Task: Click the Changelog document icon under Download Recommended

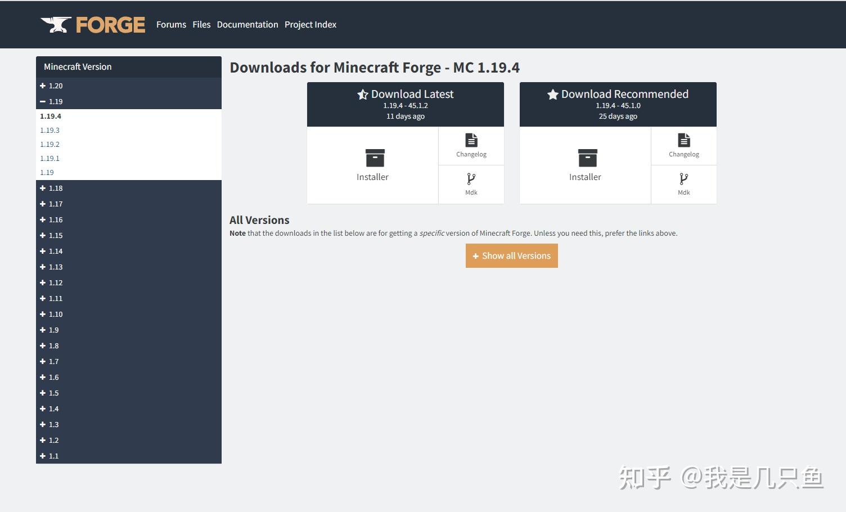Action: (x=683, y=140)
